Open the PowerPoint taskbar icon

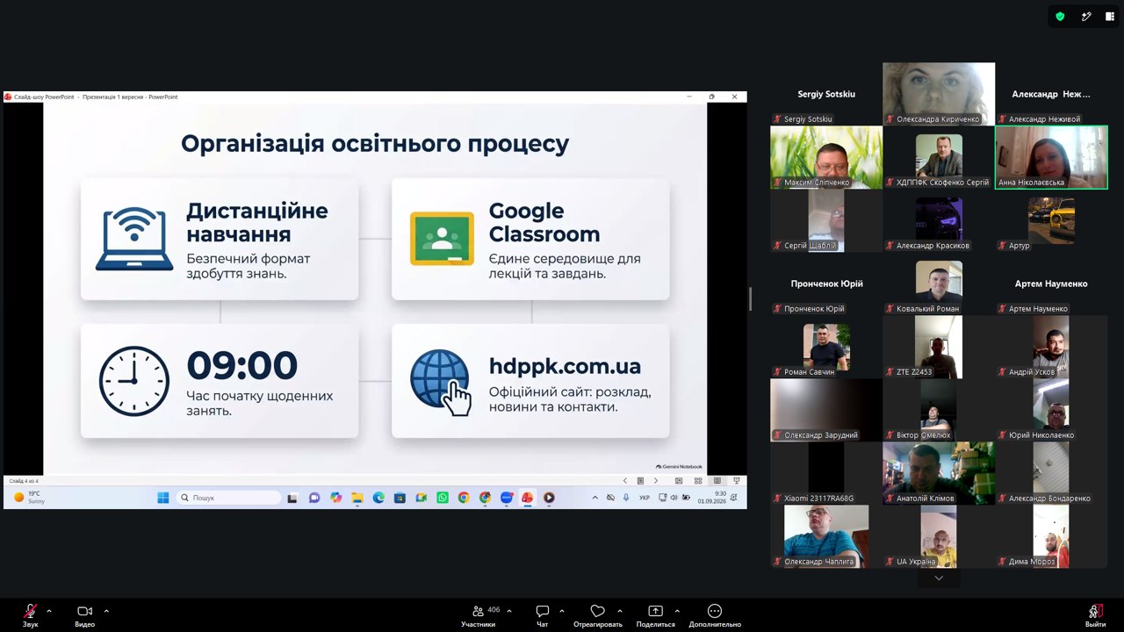coord(528,498)
